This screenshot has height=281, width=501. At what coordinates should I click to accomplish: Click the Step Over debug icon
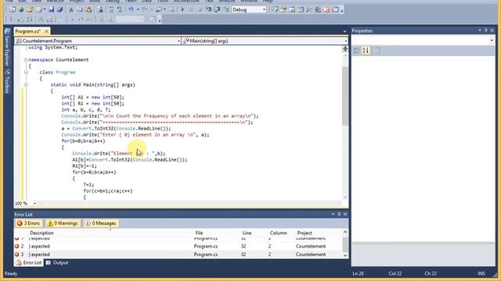coord(217,9)
